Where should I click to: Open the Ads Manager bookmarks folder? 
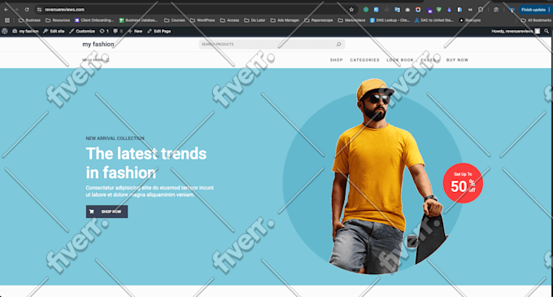click(285, 20)
